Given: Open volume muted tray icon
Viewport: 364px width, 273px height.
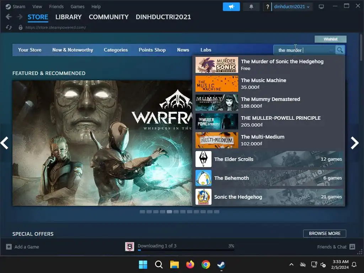Looking at the screenshot, I should pyautogui.click(x=323, y=264).
